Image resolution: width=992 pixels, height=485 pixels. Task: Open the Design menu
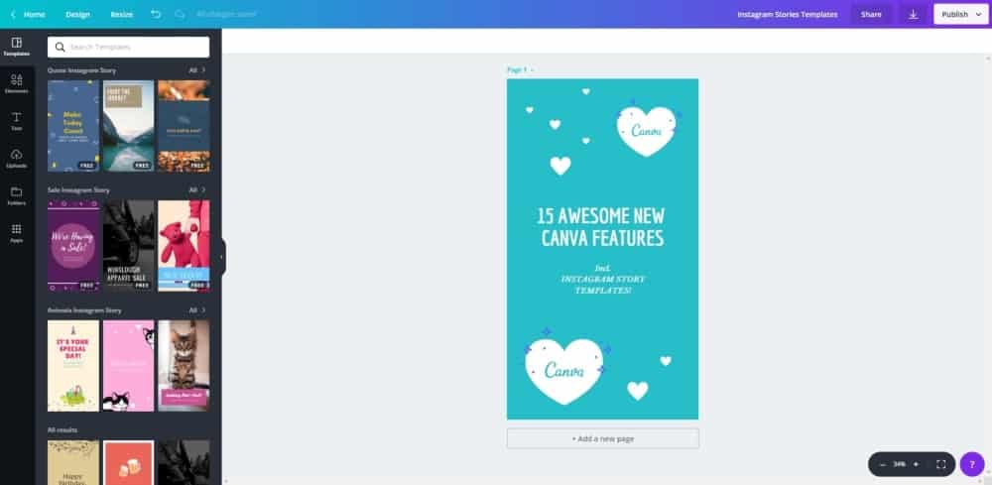(77, 14)
